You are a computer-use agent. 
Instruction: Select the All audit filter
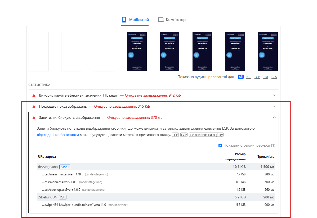pos(240,77)
